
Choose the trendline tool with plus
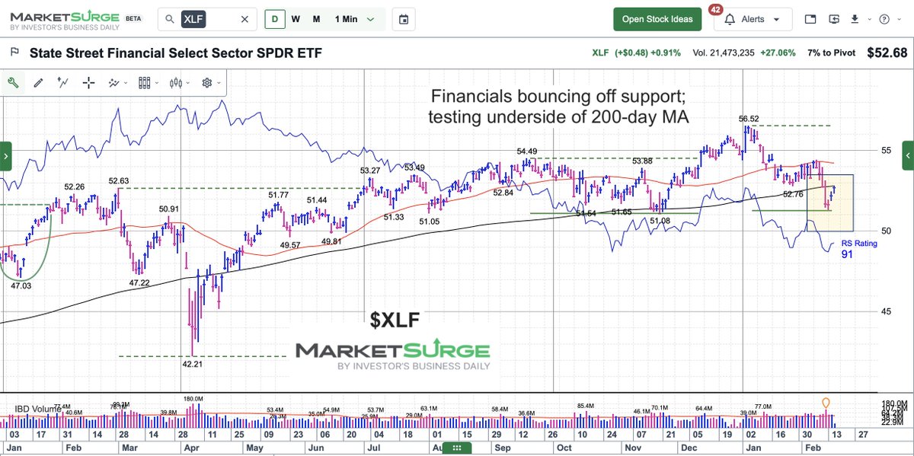tap(64, 83)
